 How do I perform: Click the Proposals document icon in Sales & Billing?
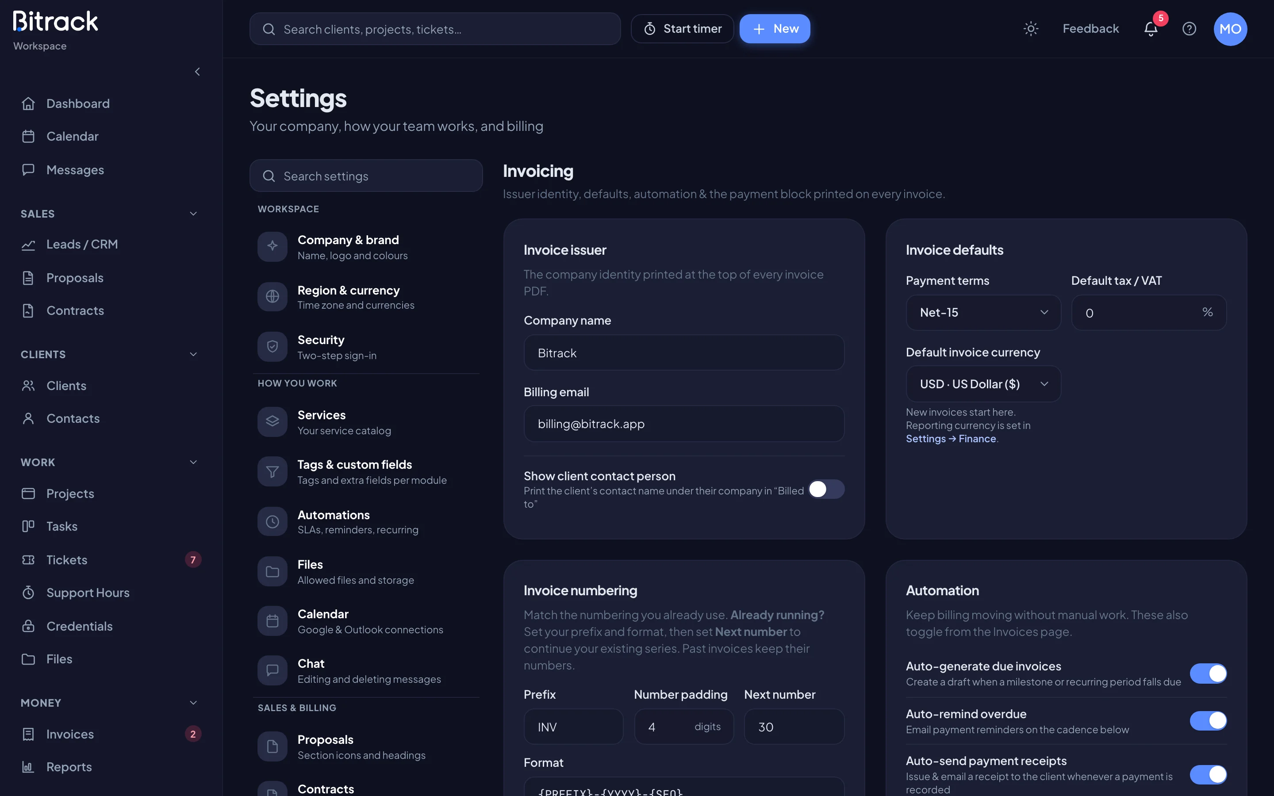(272, 746)
